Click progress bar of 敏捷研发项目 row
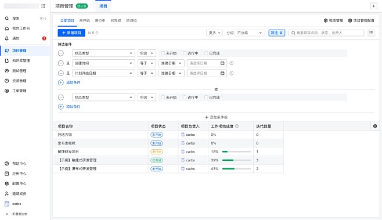Viewport: 382px width, 220px height. (x=236, y=152)
